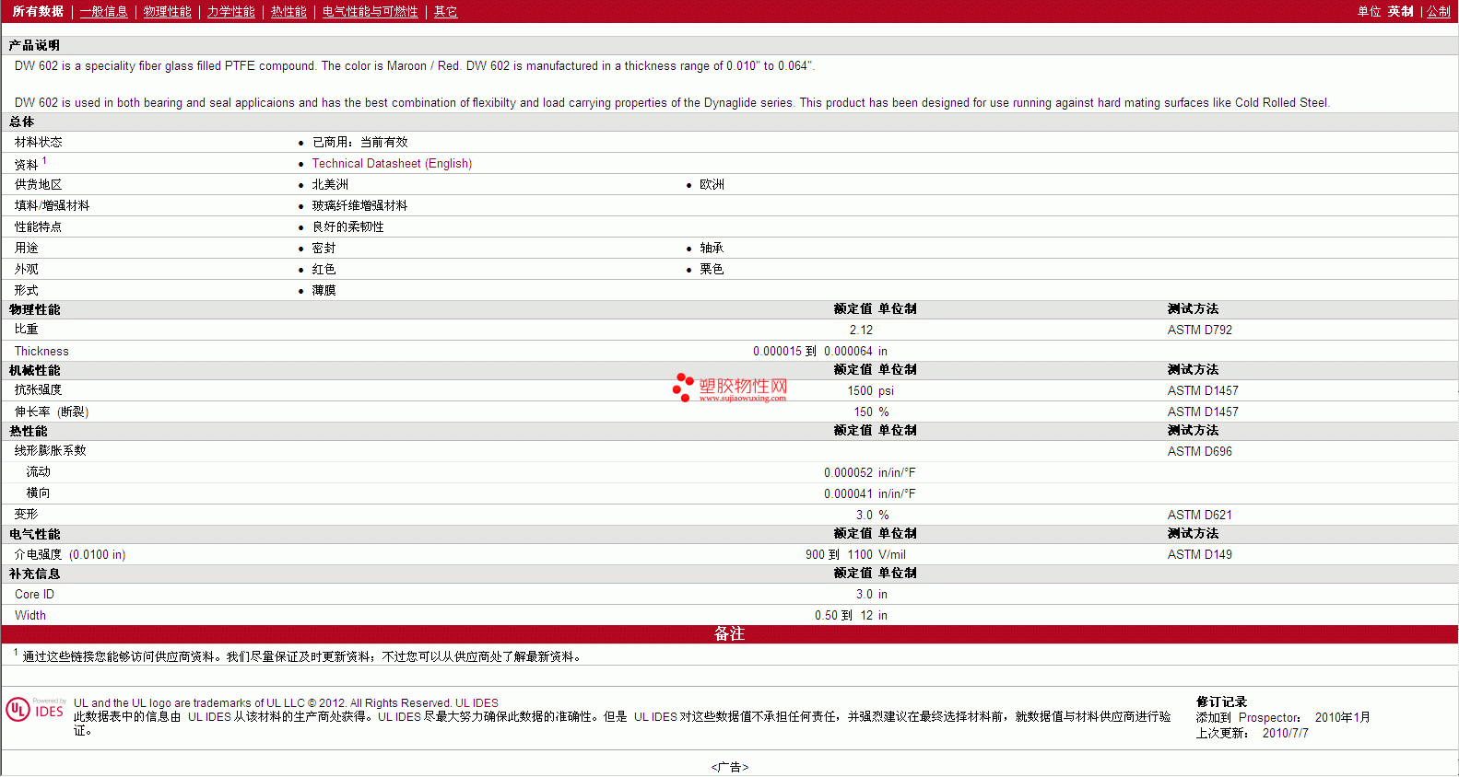Click the 玻璃纤维增强材料 filler value
This screenshot has height=777, width=1459.
click(x=359, y=205)
